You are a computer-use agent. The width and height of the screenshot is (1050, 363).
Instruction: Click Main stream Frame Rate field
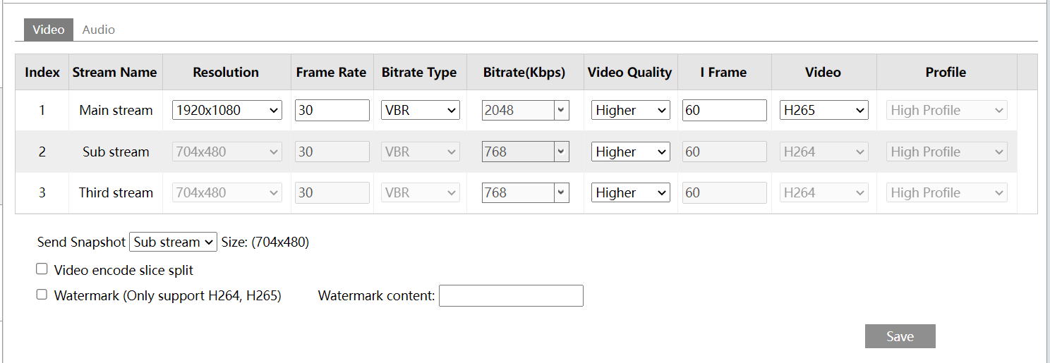[x=332, y=110]
